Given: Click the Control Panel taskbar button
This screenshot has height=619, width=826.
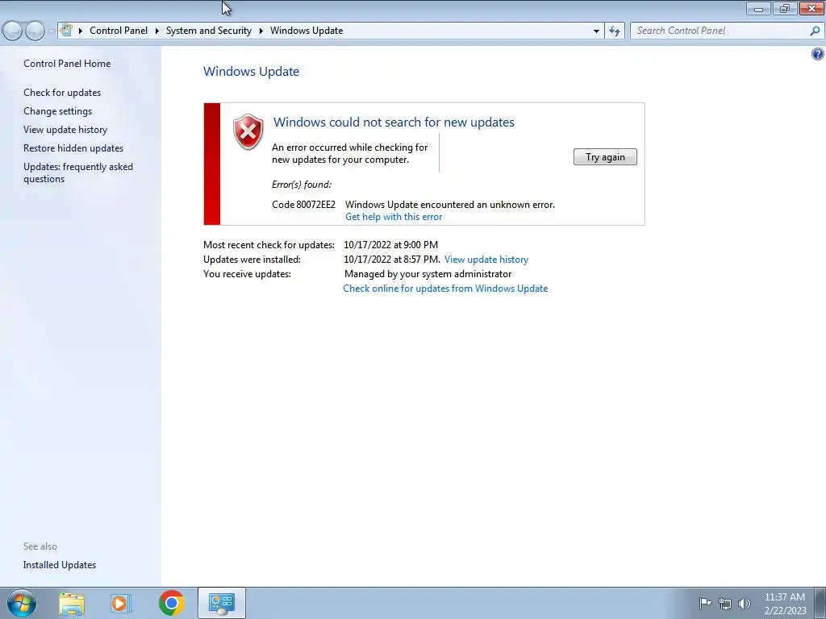Looking at the screenshot, I should (x=222, y=603).
